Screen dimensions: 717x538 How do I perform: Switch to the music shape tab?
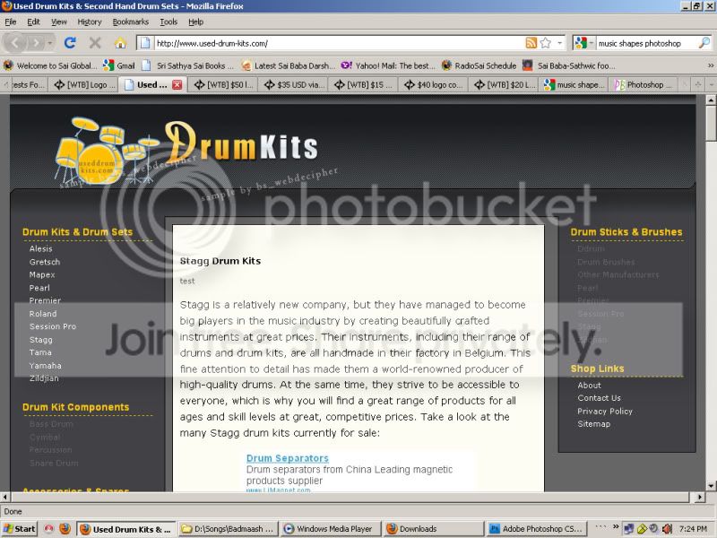574,84
